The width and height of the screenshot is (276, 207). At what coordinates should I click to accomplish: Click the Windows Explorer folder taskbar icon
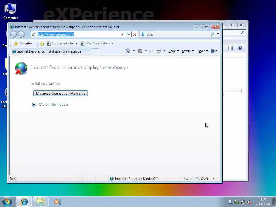tap(41, 202)
